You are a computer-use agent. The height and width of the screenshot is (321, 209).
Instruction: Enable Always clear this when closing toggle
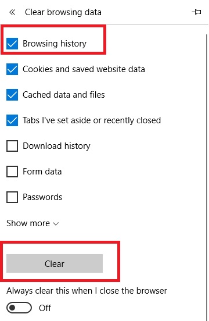pos(19,308)
